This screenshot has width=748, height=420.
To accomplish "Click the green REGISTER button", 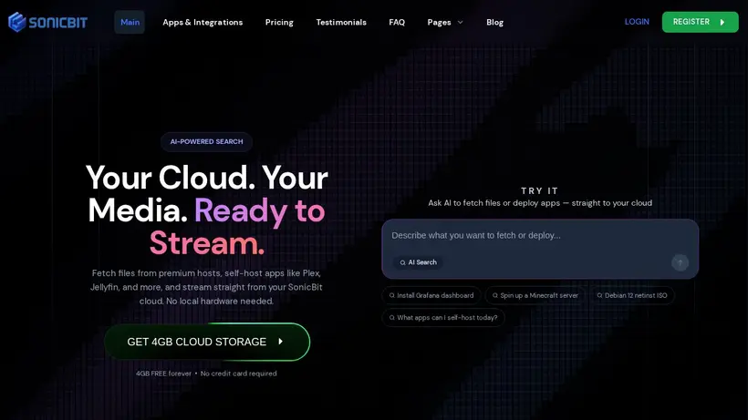I will click(700, 22).
